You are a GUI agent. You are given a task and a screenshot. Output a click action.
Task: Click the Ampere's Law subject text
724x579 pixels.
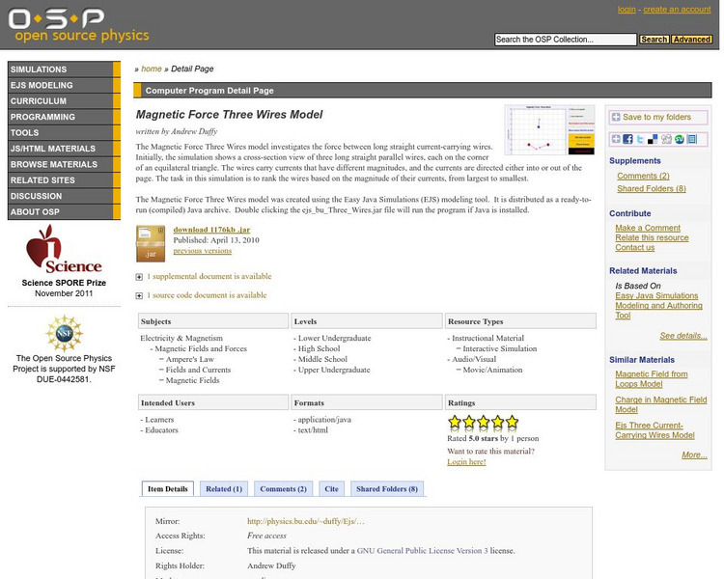tap(190, 359)
